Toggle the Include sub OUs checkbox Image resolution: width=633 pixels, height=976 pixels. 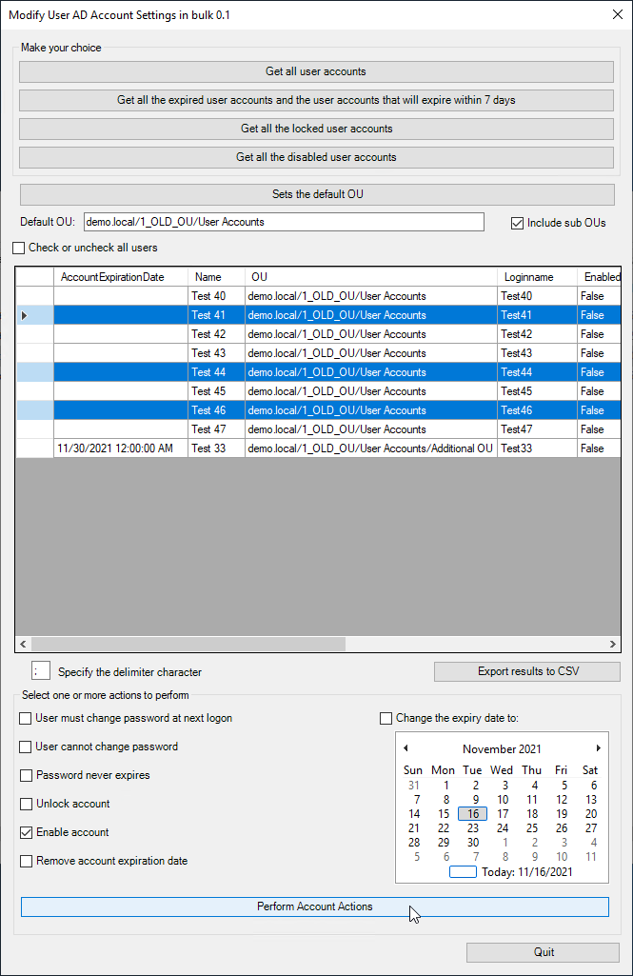tap(518, 223)
